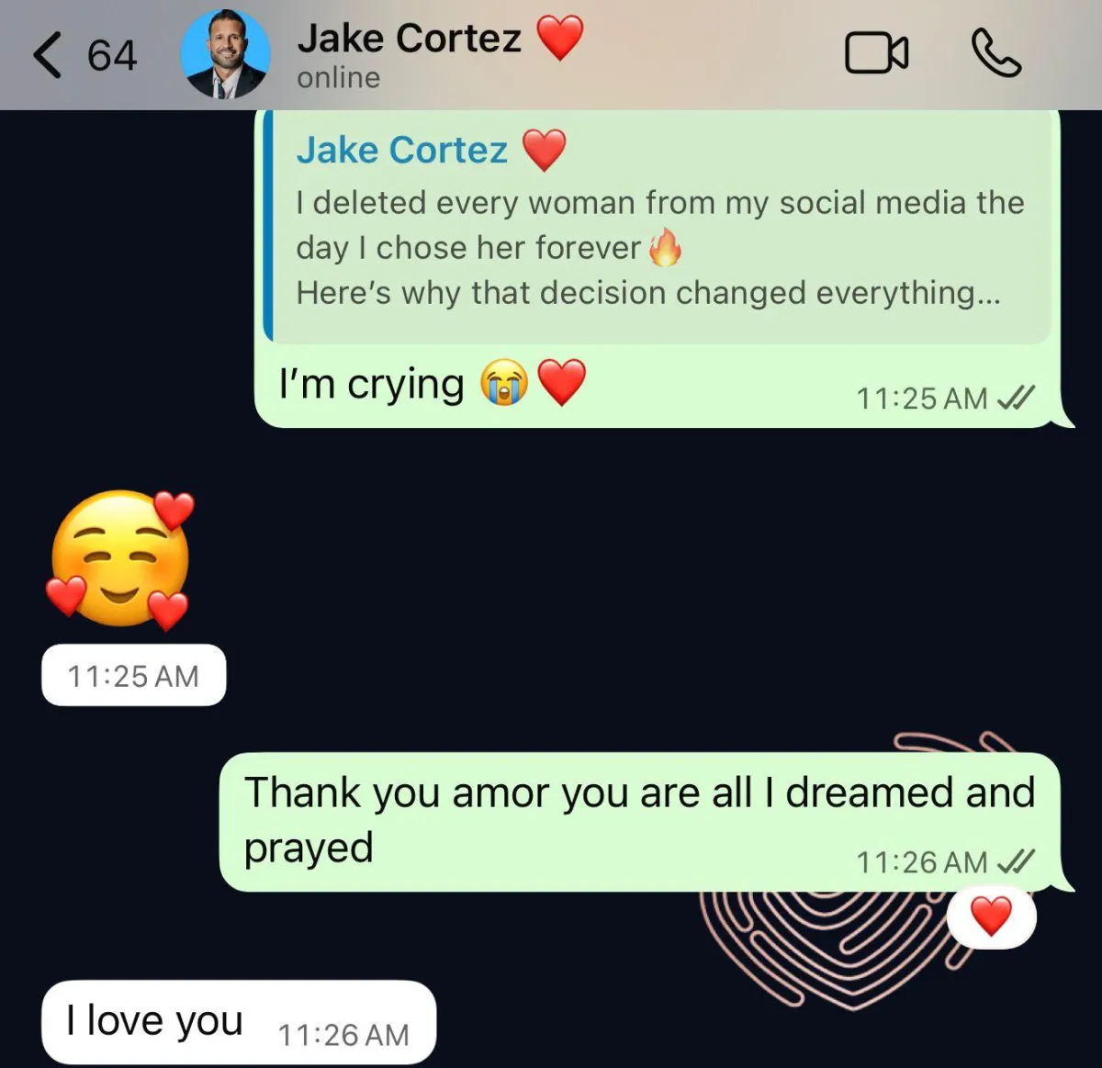Tap the crying face emoji in message
Image resolution: width=1102 pixels, height=1068 pixels.
coord(504,383)
